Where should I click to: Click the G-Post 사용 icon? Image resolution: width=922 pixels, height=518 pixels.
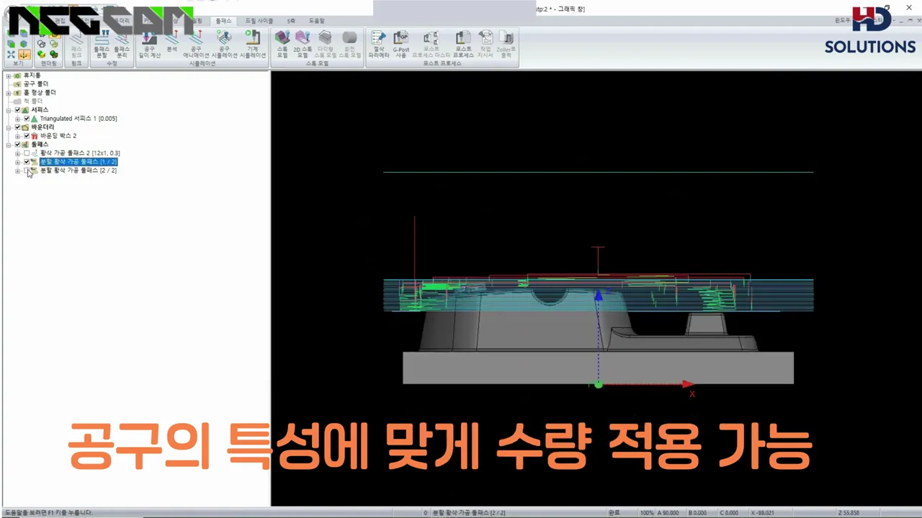[401, 42]
